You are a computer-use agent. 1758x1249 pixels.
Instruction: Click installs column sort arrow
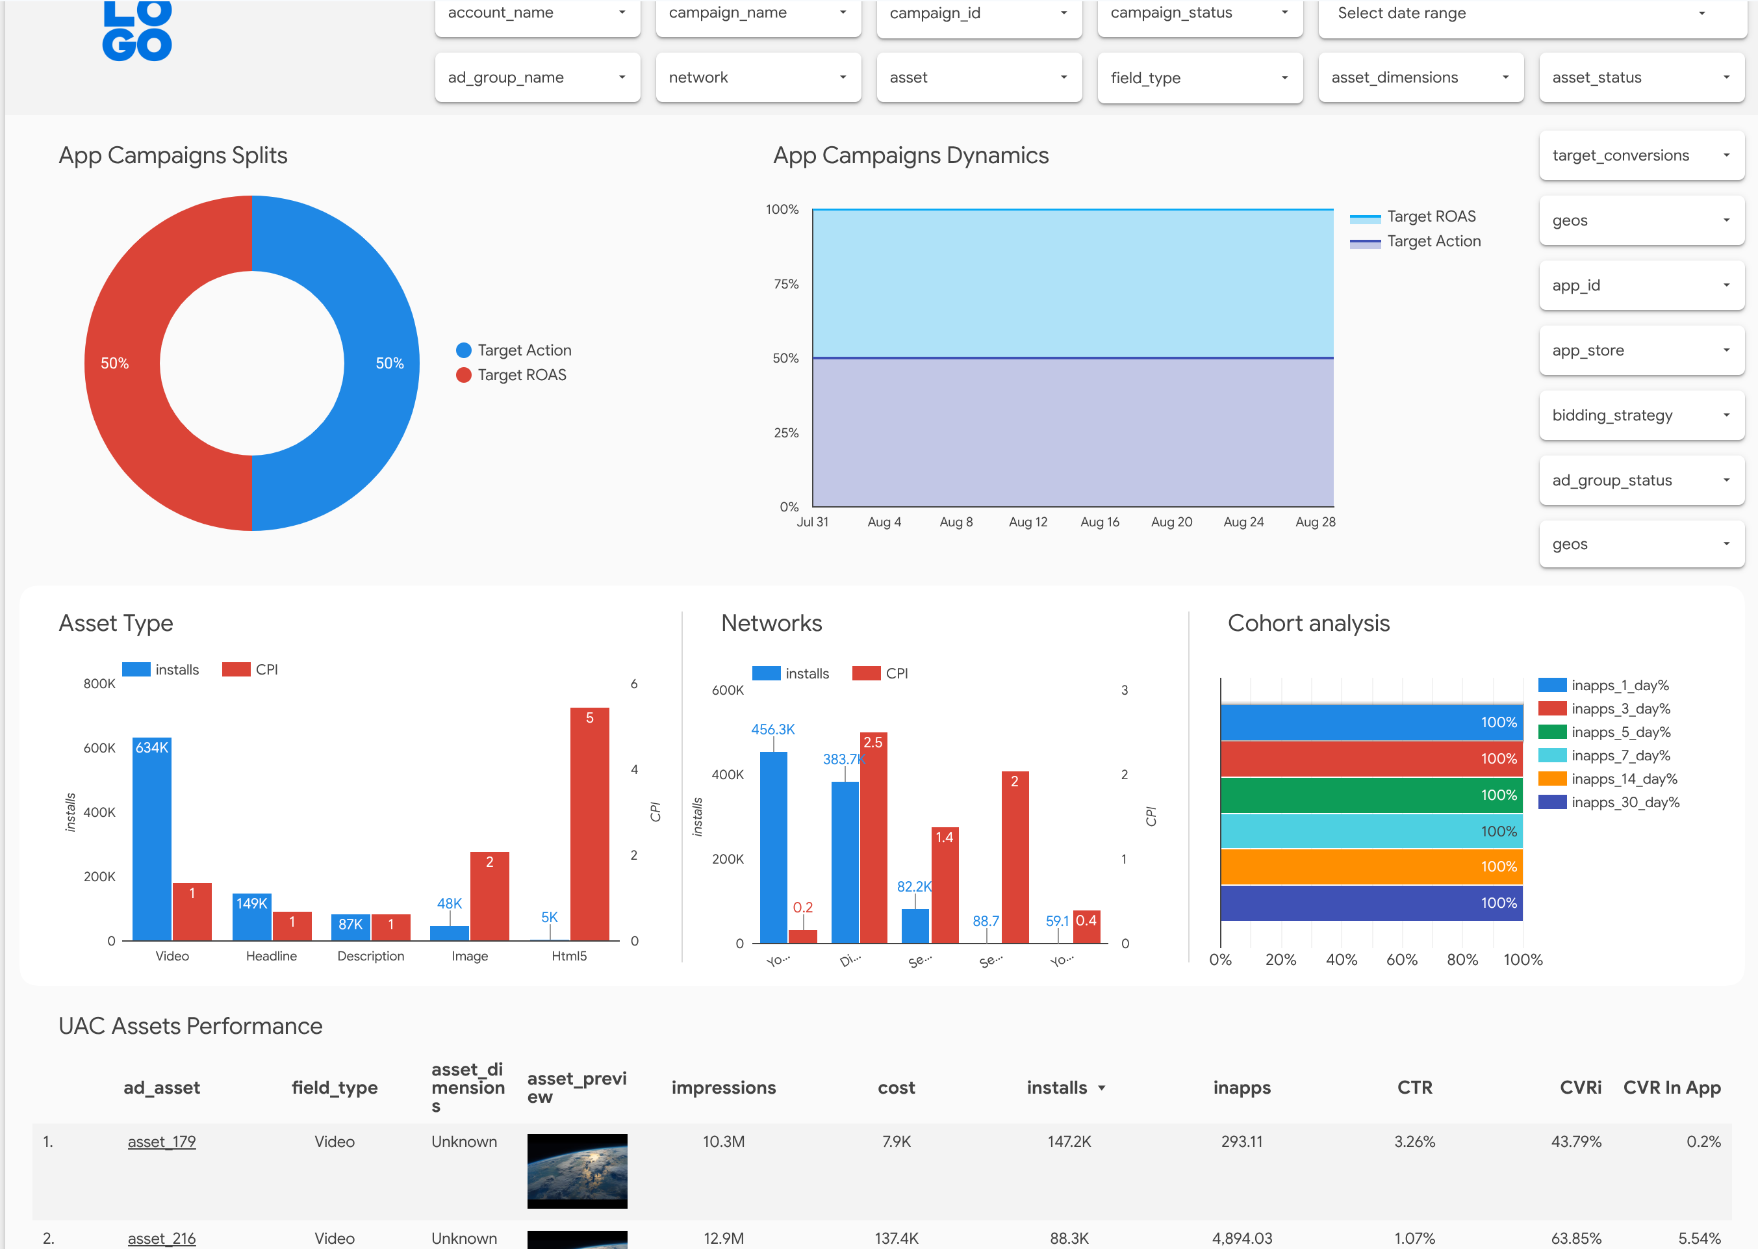tap(1102, 1088)
